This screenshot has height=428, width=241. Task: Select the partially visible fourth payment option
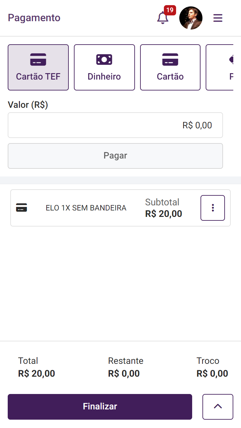pyautogui.click(x=222, y=67)
